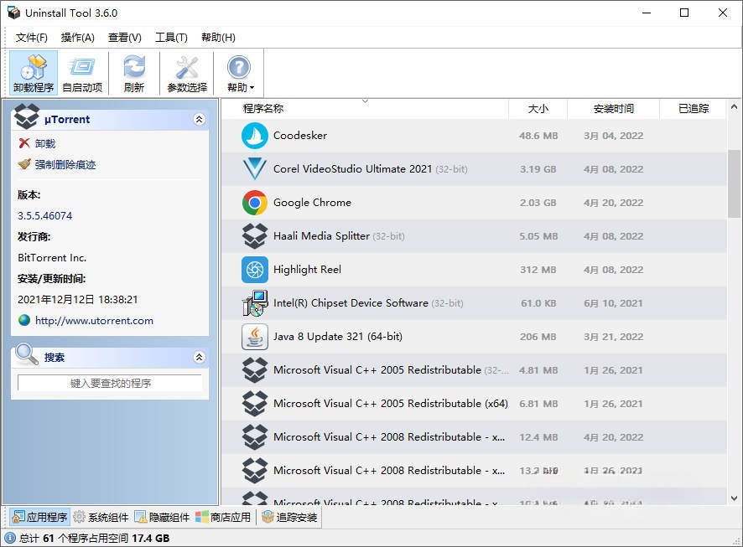
Task: Open the 帮助(H) menu
Action: pos(218,38)
